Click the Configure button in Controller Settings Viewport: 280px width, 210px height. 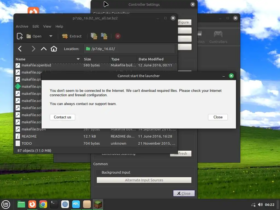coord(185,22)
